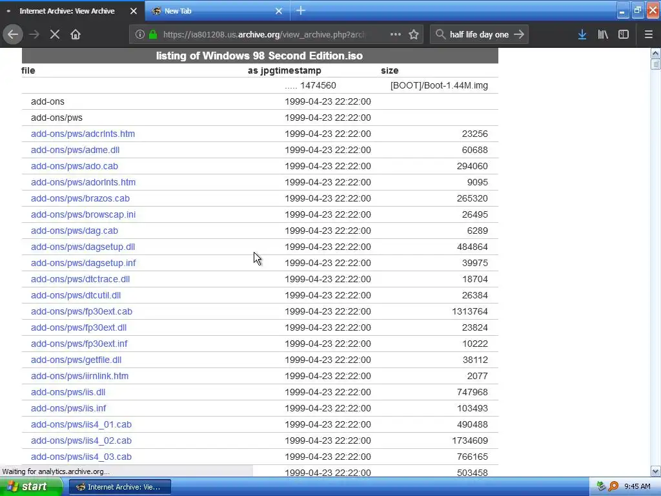Image resolution: width=661 pixels, height=496 pixels.
Task: Open add-ons/pws/dtcutil.dll link
Action: click(x=76, y=295)
